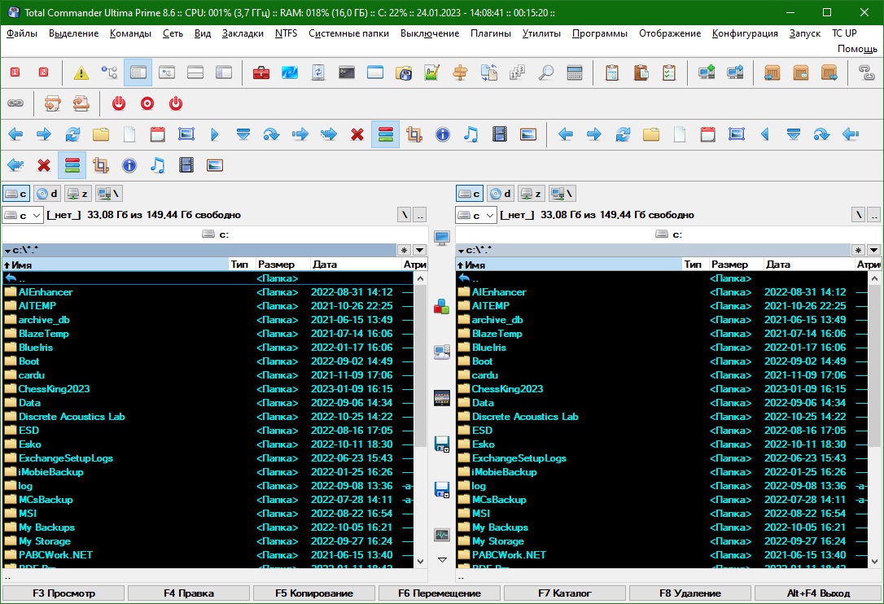884x604 pixels.
Task: Launch the command prompt console icon
Action: (x=347, y=73)
